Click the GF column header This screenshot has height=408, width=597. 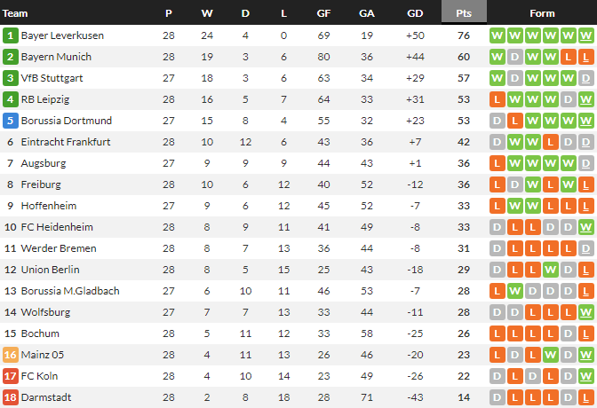coord(324,13)
